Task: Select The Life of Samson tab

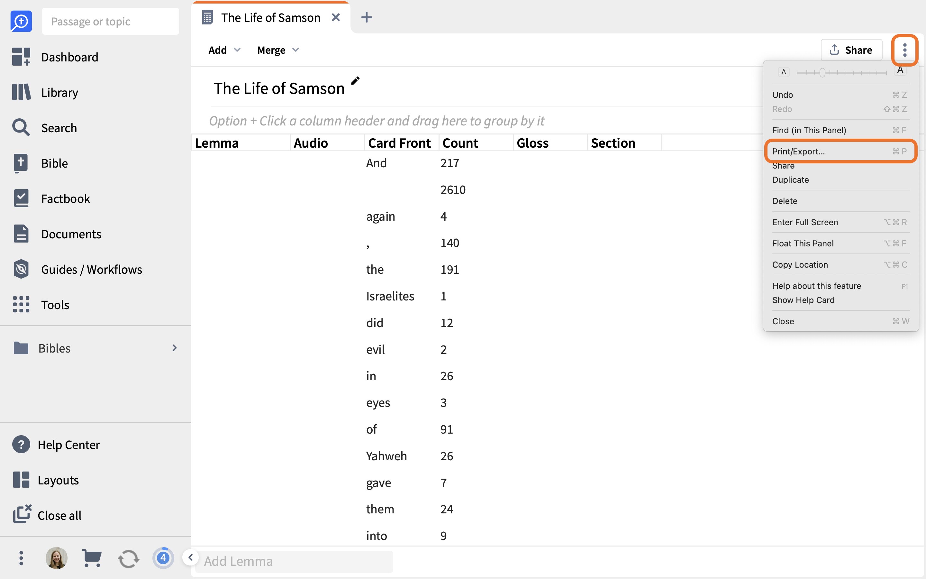Action: pyautogui.click(x=270, y=17)
